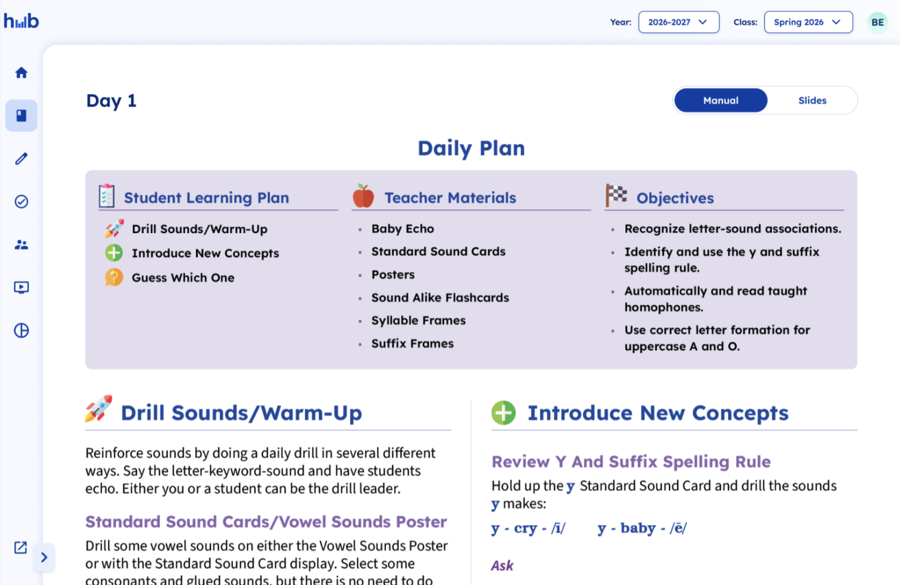Click the checkmark assessments icon
Image resolution: width=900 pixels, height=585 pixels.
click(x=21, y=201)
